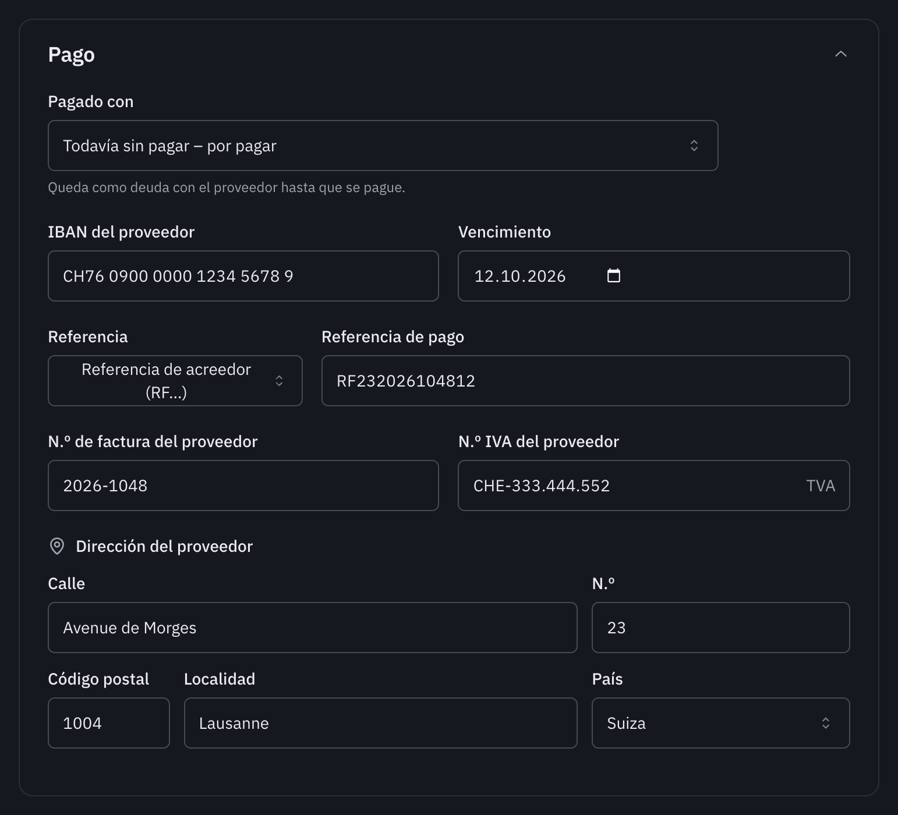898x815 pixels.
Task: Click the street number field containing 23
Action: coord(721,628)
